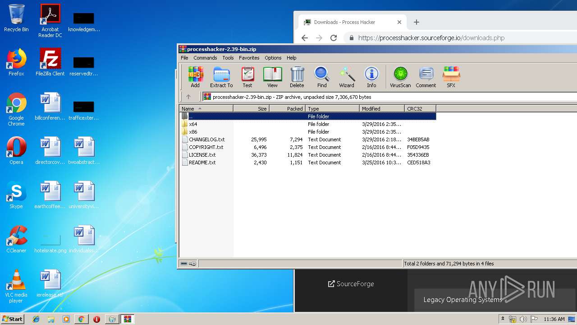Select the parent '..' folder row
577x325 pixels.
click(x=308, y=116)
